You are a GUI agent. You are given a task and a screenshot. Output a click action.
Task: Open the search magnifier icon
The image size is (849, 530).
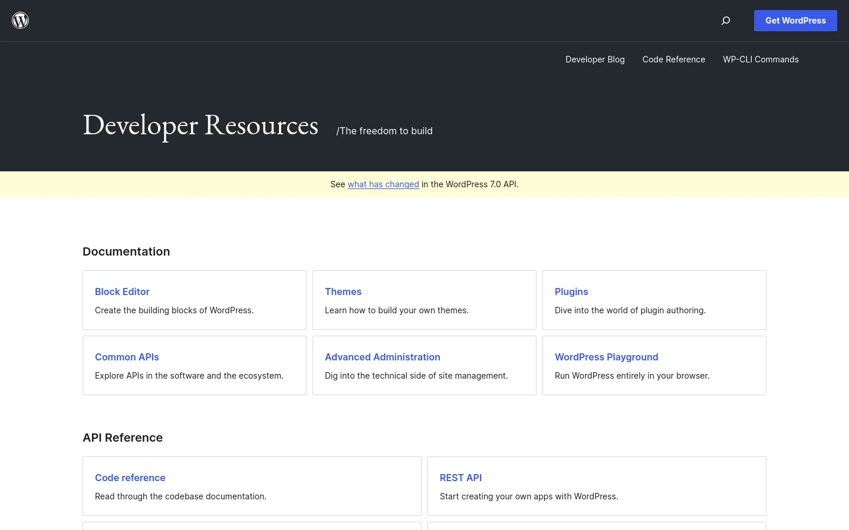click(726, 21)
